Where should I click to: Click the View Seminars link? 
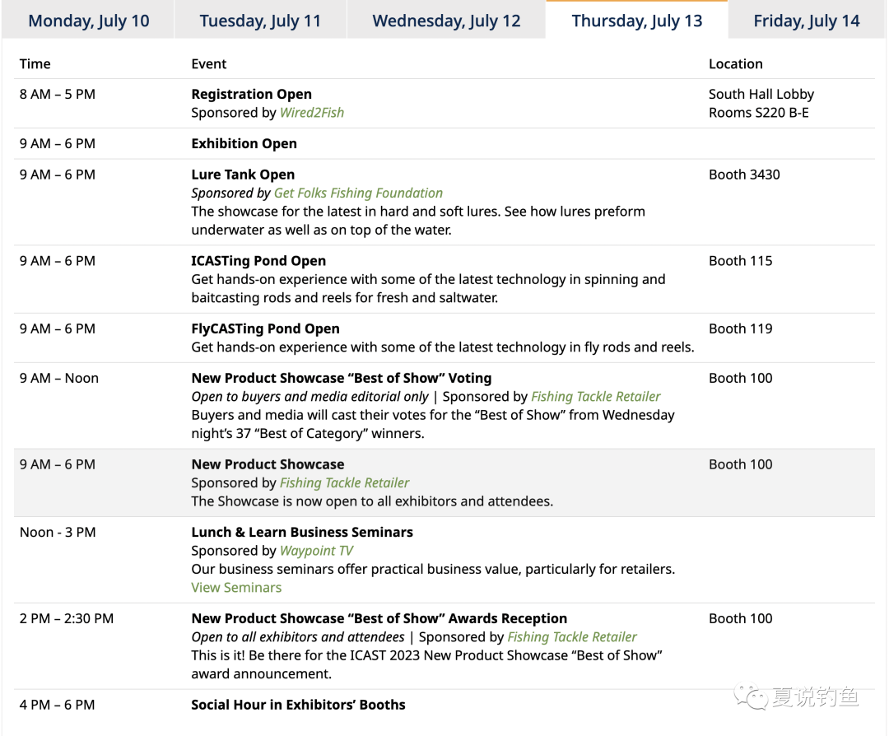pos(236,588)
